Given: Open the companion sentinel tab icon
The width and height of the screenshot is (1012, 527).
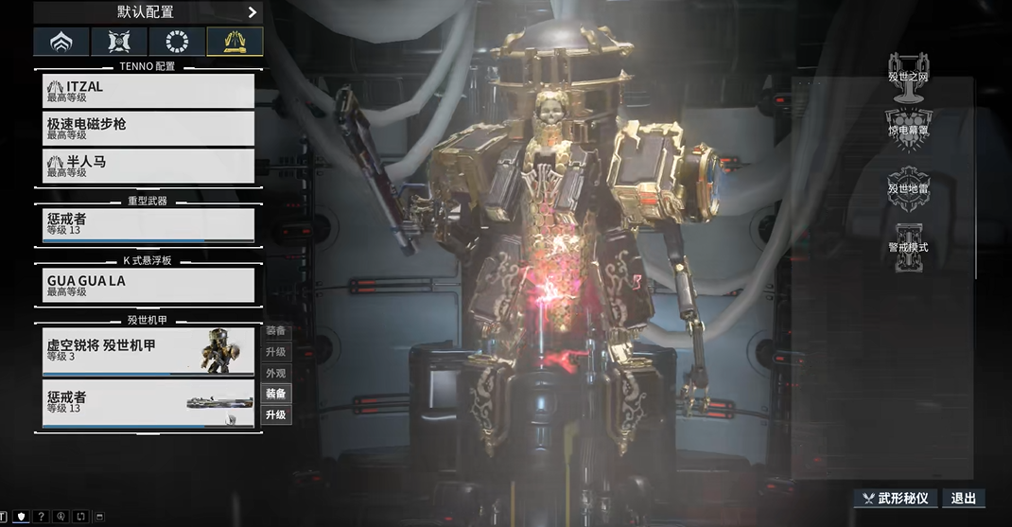Looking at the screenshot, I should point(119,42).
